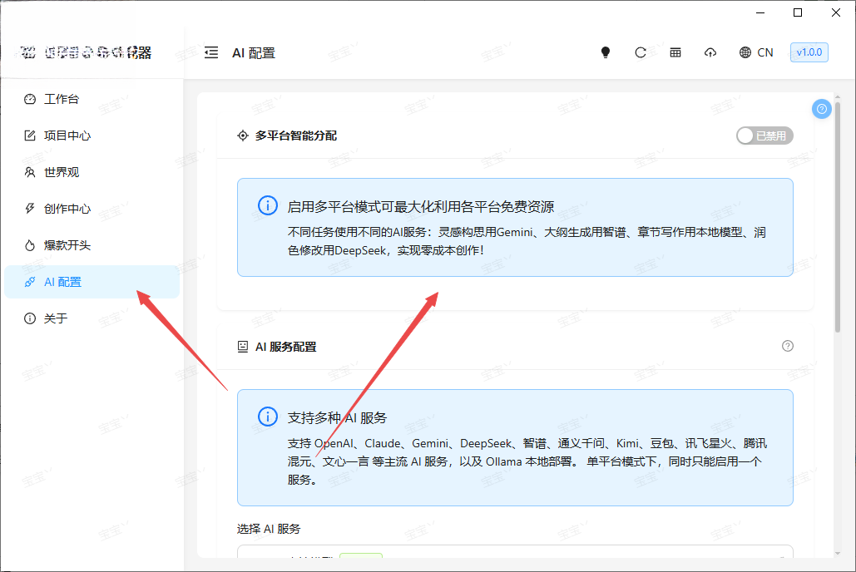The image size is (856, 572).
Task: Collapse the sidebar with menu fold icon
Action: tap(211, 52)
